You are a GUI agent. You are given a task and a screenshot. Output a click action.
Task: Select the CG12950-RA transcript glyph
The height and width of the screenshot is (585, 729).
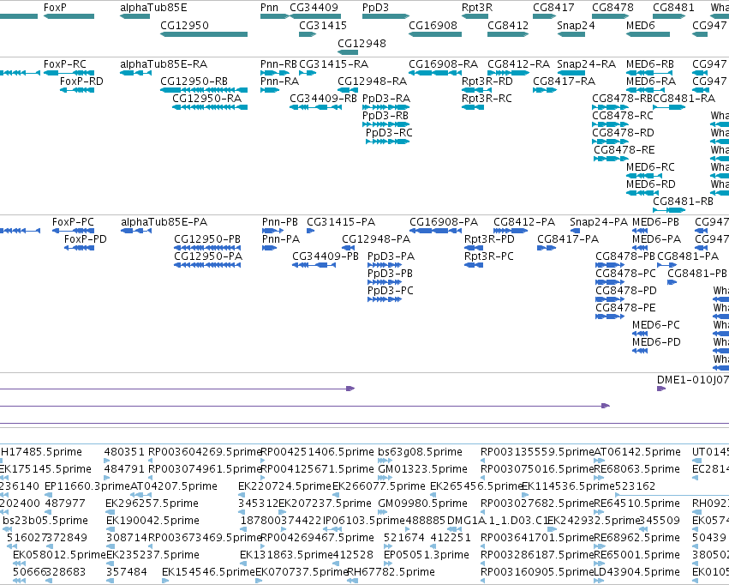[x=210, y=107]
